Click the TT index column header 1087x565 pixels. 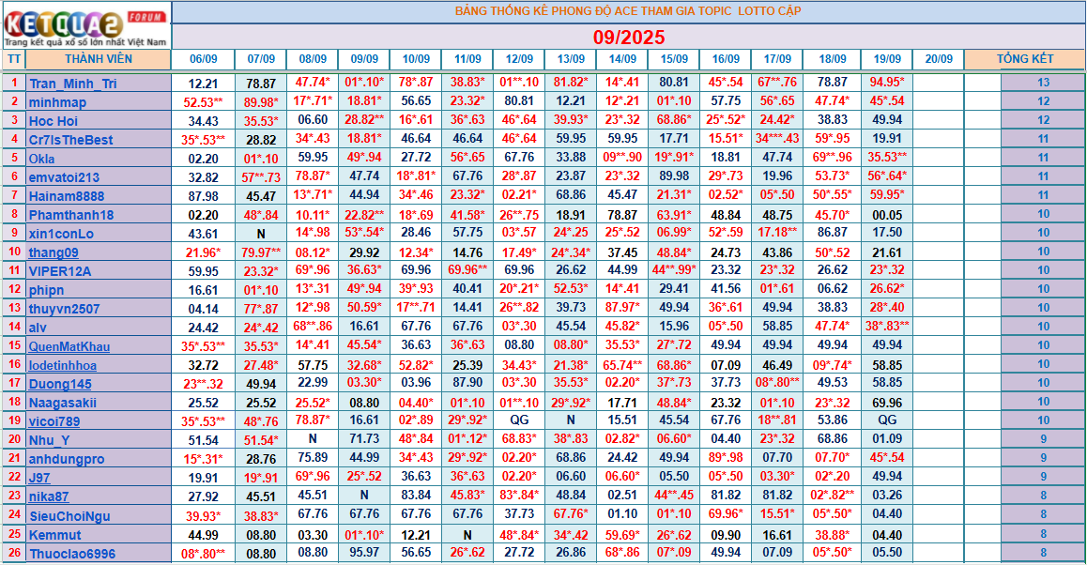[x=13, y=59]
